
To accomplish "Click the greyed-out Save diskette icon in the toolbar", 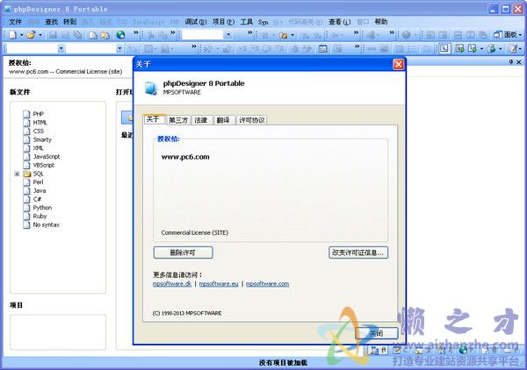I will [x=53, y=35].
